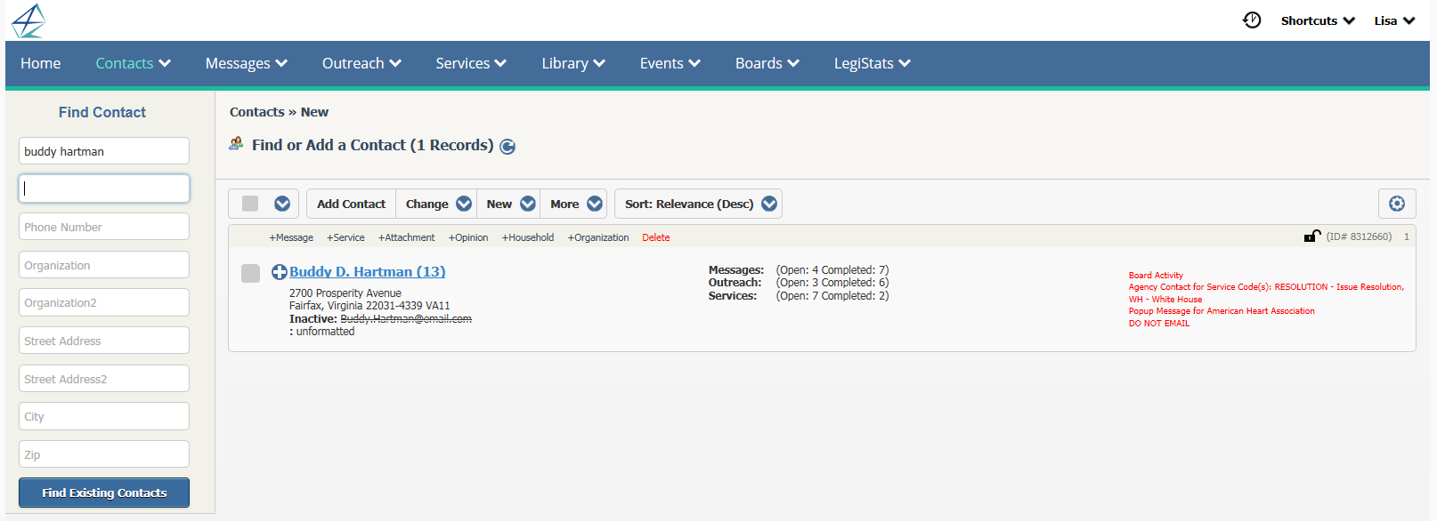Click the ID# 8312660 label
1437x521 pixels.
(x=1359, y=236)
